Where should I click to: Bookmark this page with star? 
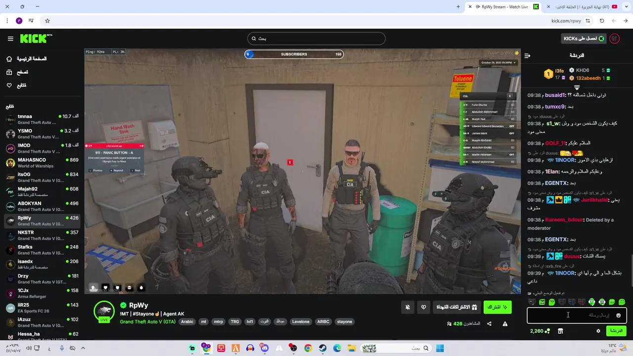point(47,21)
